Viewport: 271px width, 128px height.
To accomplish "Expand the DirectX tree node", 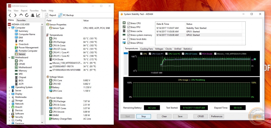I will (x=9, y=107).
